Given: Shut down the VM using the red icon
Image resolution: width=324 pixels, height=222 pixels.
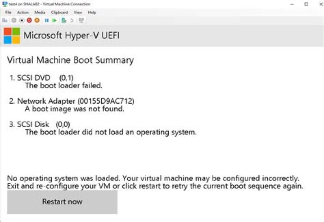Looking at the screenshot, I should point(29,20).
